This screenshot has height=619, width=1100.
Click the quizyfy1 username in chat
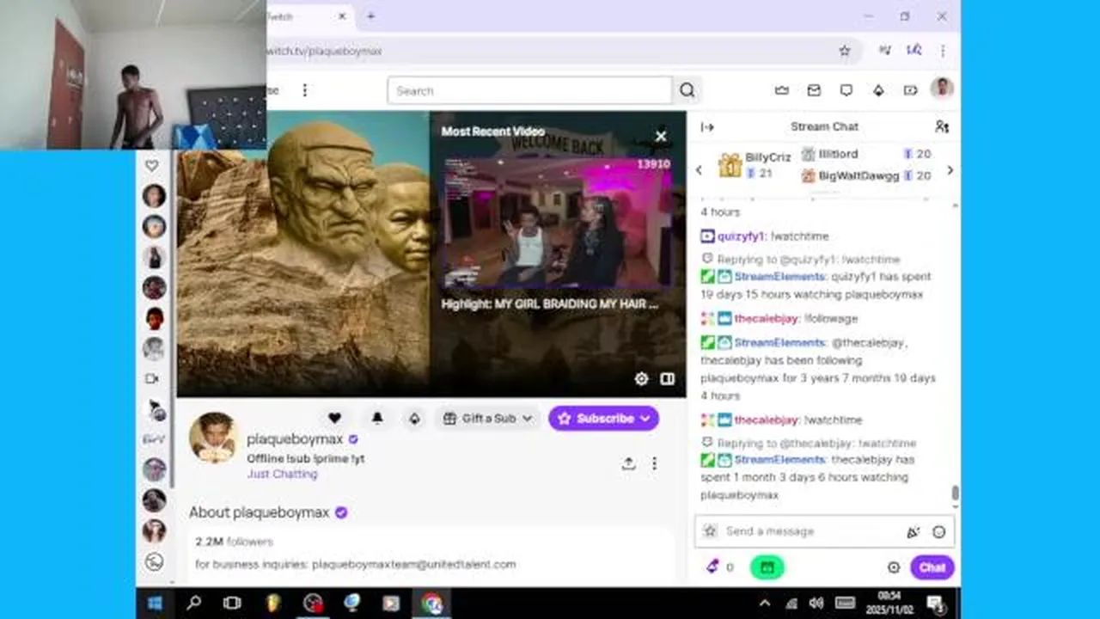(x=742, y=236)
